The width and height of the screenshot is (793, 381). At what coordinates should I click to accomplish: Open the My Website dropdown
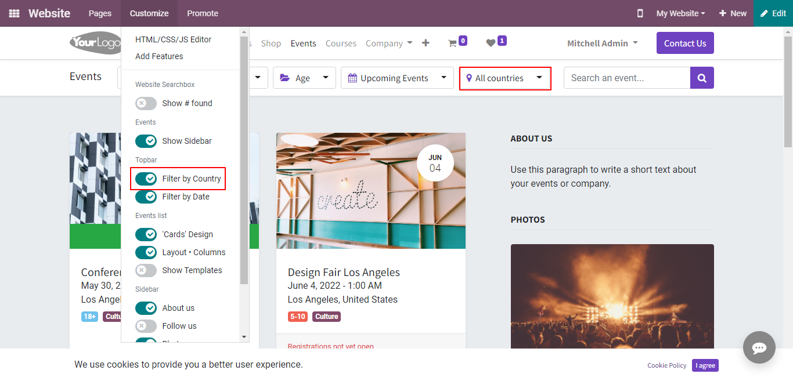[x=680, y=13]
